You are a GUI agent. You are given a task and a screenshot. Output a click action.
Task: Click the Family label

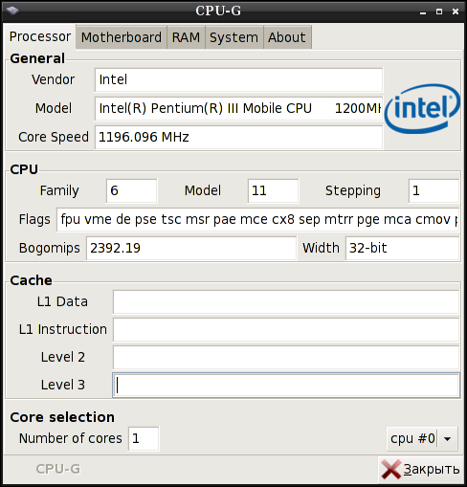pos(59,190)
